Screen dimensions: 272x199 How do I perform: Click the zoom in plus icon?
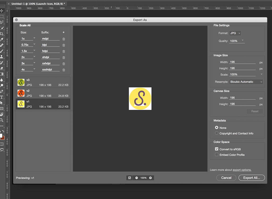click(x=150, y=178)
